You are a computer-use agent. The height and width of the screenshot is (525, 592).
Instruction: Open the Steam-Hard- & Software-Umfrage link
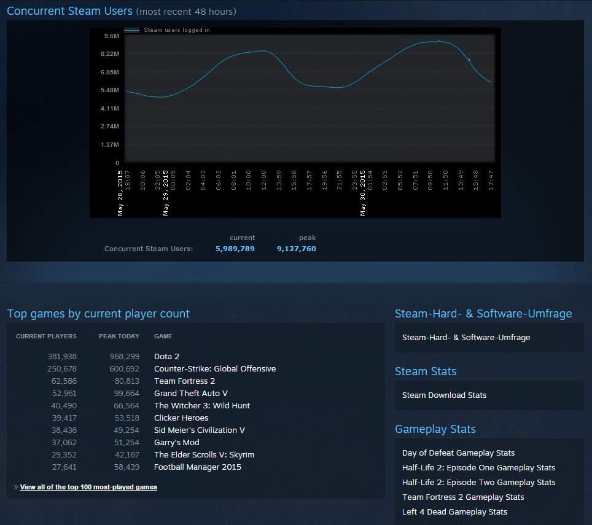466,338
